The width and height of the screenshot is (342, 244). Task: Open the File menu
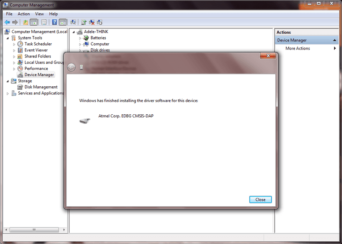(x=9, y=14)
